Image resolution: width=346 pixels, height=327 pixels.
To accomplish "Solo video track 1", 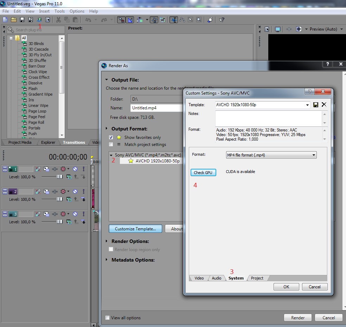I will (84, 169).
